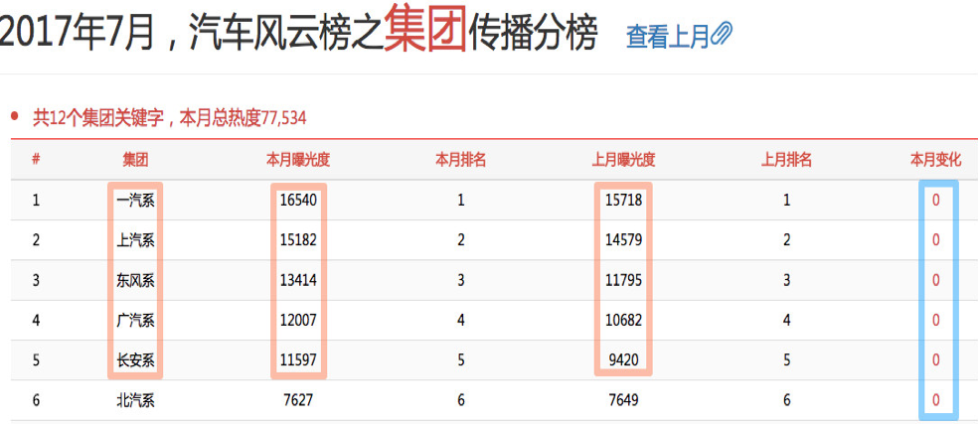Click the 上月曝光度 column header
978x424 pixels.
[x=623, y=160]
